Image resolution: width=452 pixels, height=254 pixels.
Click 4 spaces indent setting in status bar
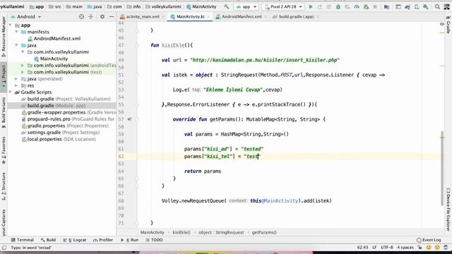click(x=405, y=248)
